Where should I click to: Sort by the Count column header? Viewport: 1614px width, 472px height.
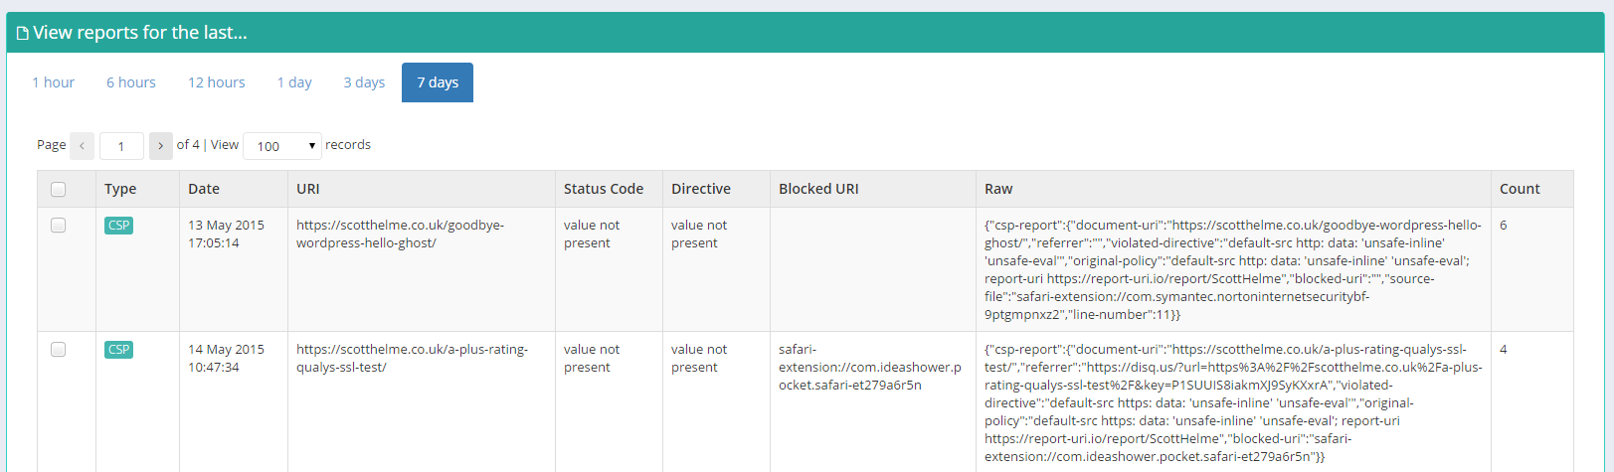click(x=1520, y=189)
